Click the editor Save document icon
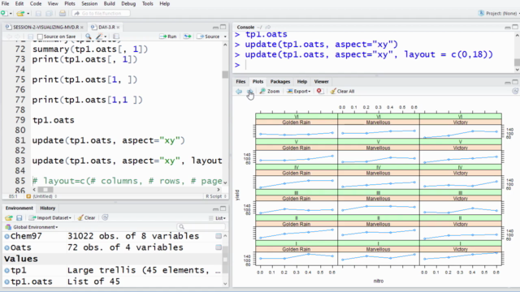520x292 pixels. tap(31, 36)
